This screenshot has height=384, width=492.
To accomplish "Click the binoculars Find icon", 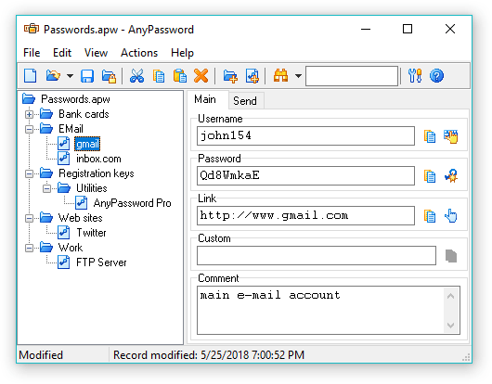I will [x=281, y=76].
